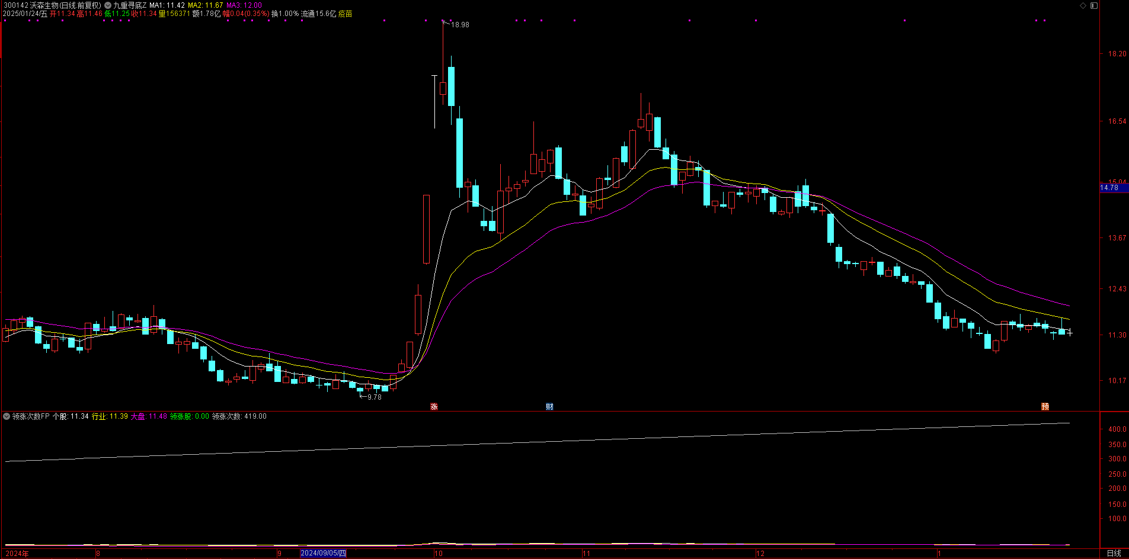Click the 领涨次数: 419.00 value

click(239, 416)
